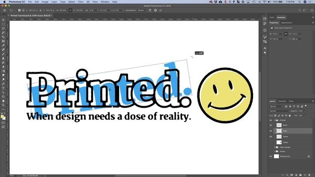Commit transform with the checkmark icon

click(160, 10)
